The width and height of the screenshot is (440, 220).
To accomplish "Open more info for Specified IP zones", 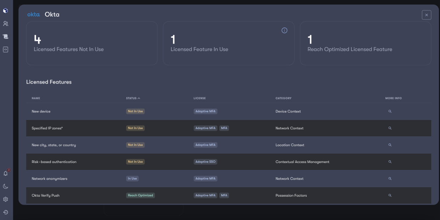I will point(390,128).
